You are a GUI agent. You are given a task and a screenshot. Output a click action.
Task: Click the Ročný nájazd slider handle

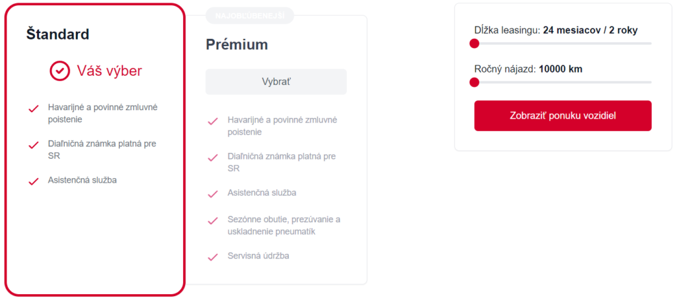click(x=474, y=82)
